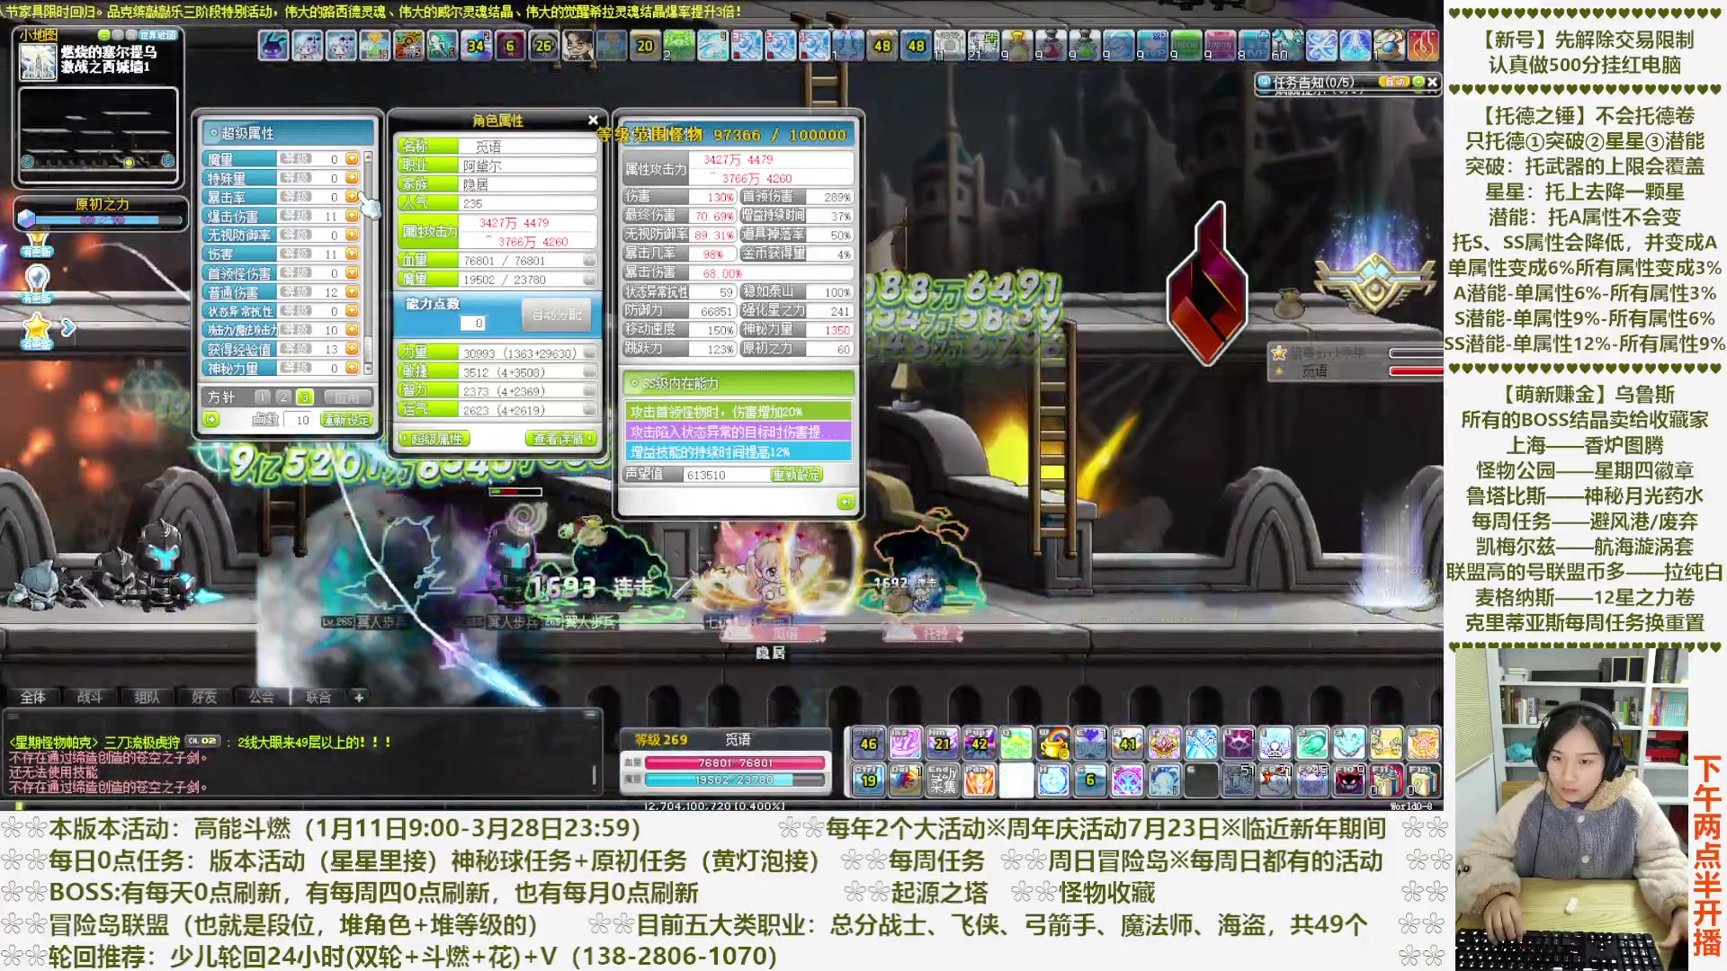Screen dimensions: 1727x971
Task: Click the blue MP bar
Action: coord(735,780)
